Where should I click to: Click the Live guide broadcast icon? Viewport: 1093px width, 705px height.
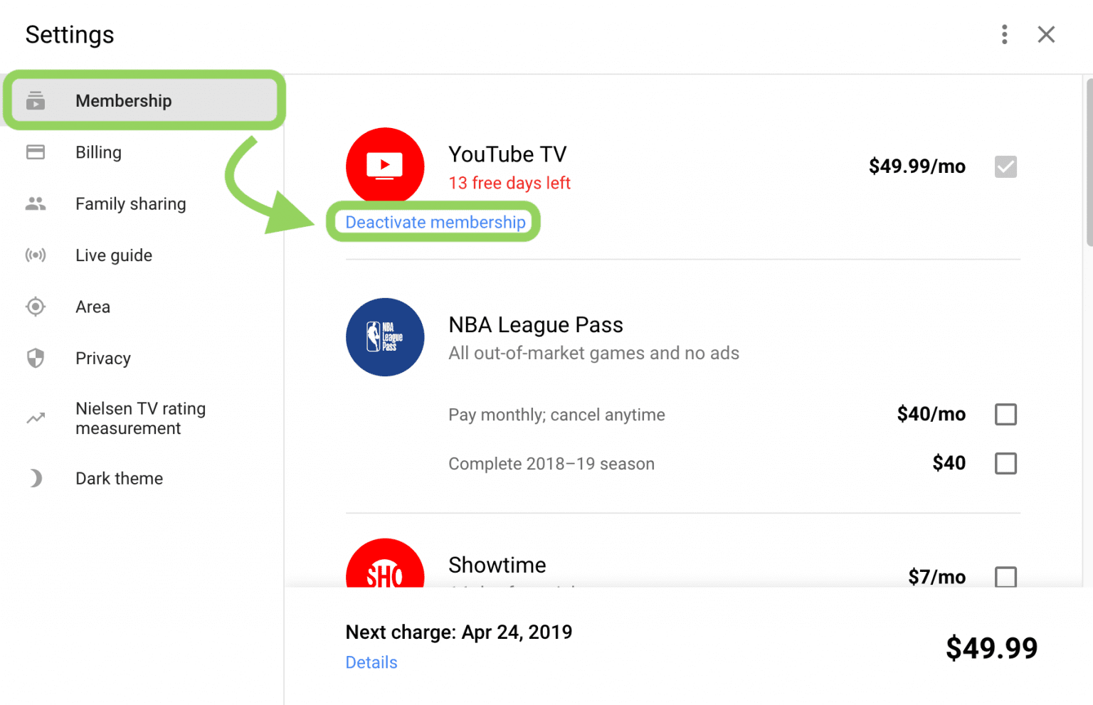36,255
